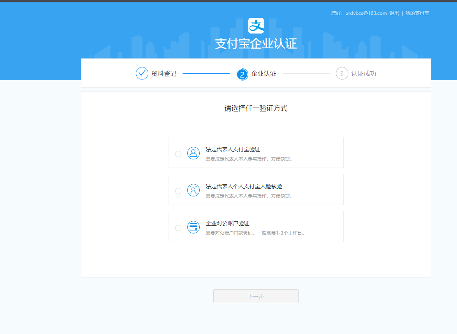The height and width of the screenshot is (334, 457).
Task: Click the 法定代表人支付宝验证 title text
Action: [233, 149]
